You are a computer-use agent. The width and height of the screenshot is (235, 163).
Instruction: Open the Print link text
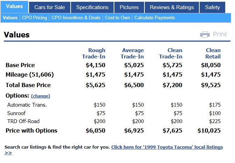click(x=220, y=34)
